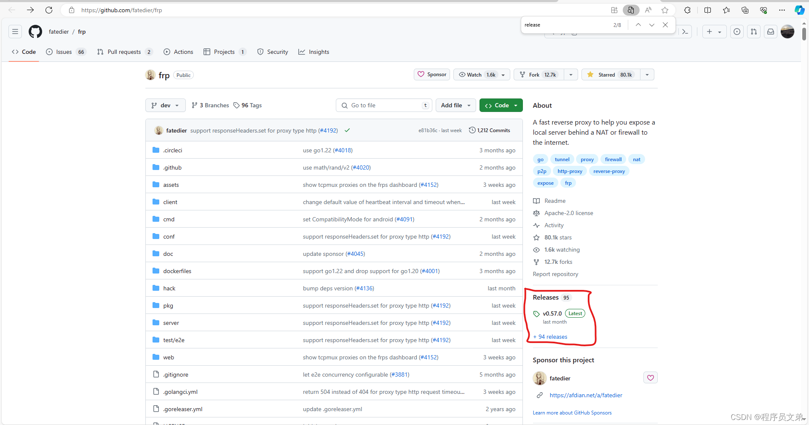Open Apache-2.0 license link

pyautogui.click(x=563, y=213)
